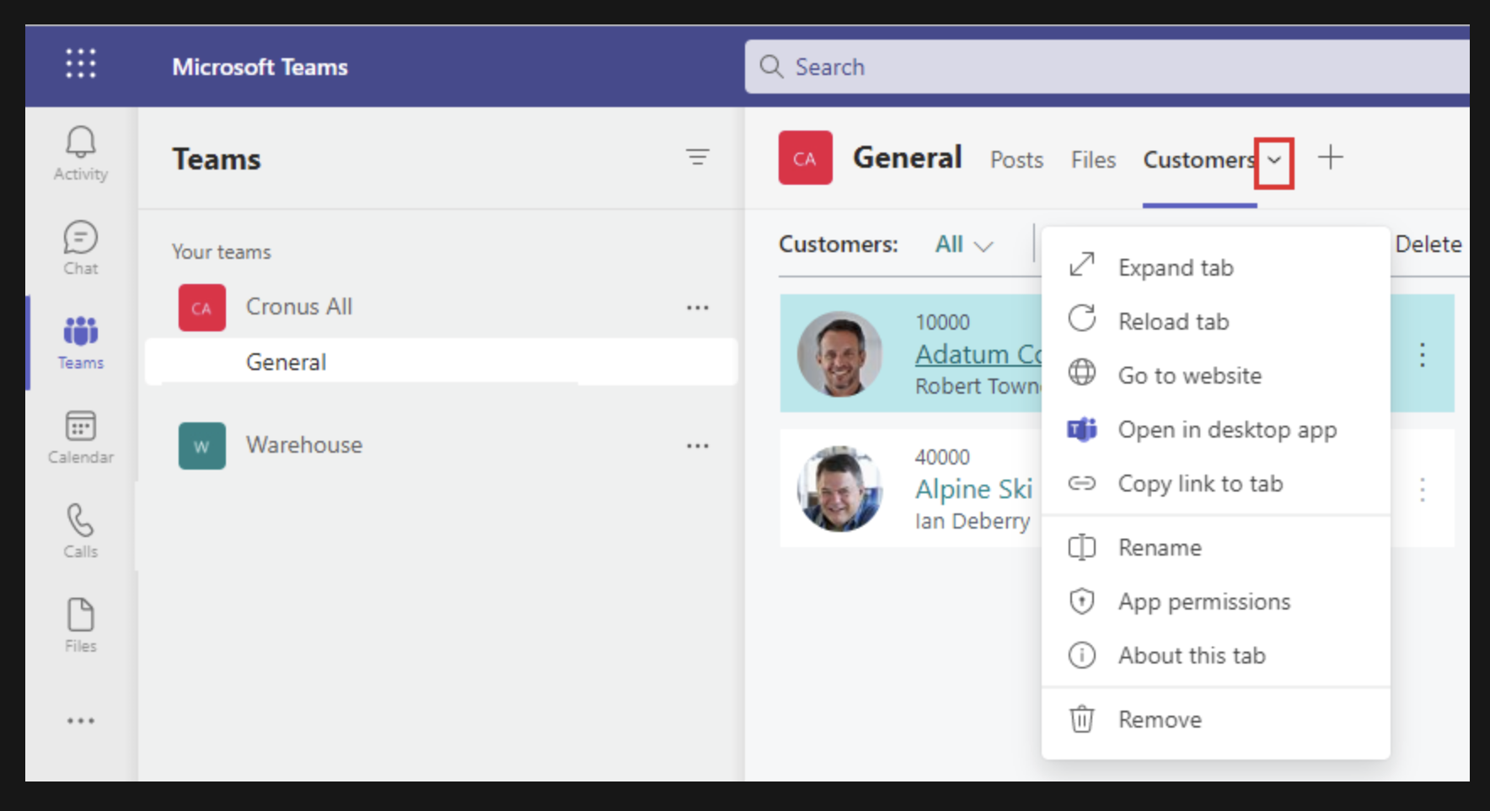Open more options for Cronus All team
1490x811 pixels.
tap(697, 308)
